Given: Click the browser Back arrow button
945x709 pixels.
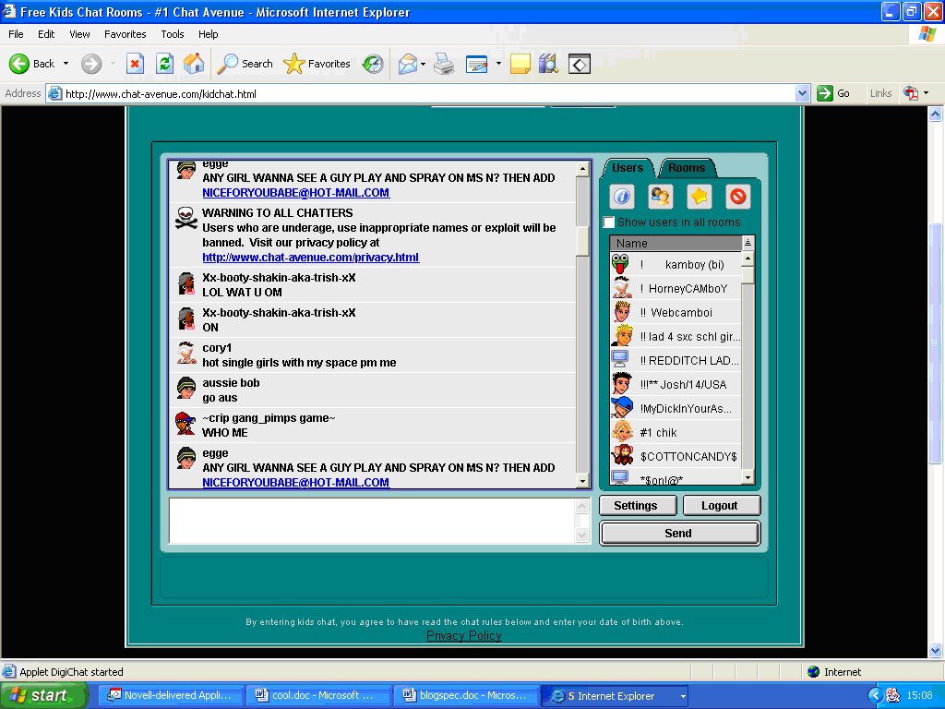Looking at the screenshot, I should (32, 64).
